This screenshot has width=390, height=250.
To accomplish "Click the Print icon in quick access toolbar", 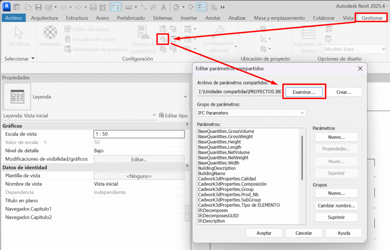I will click(93, 7).
